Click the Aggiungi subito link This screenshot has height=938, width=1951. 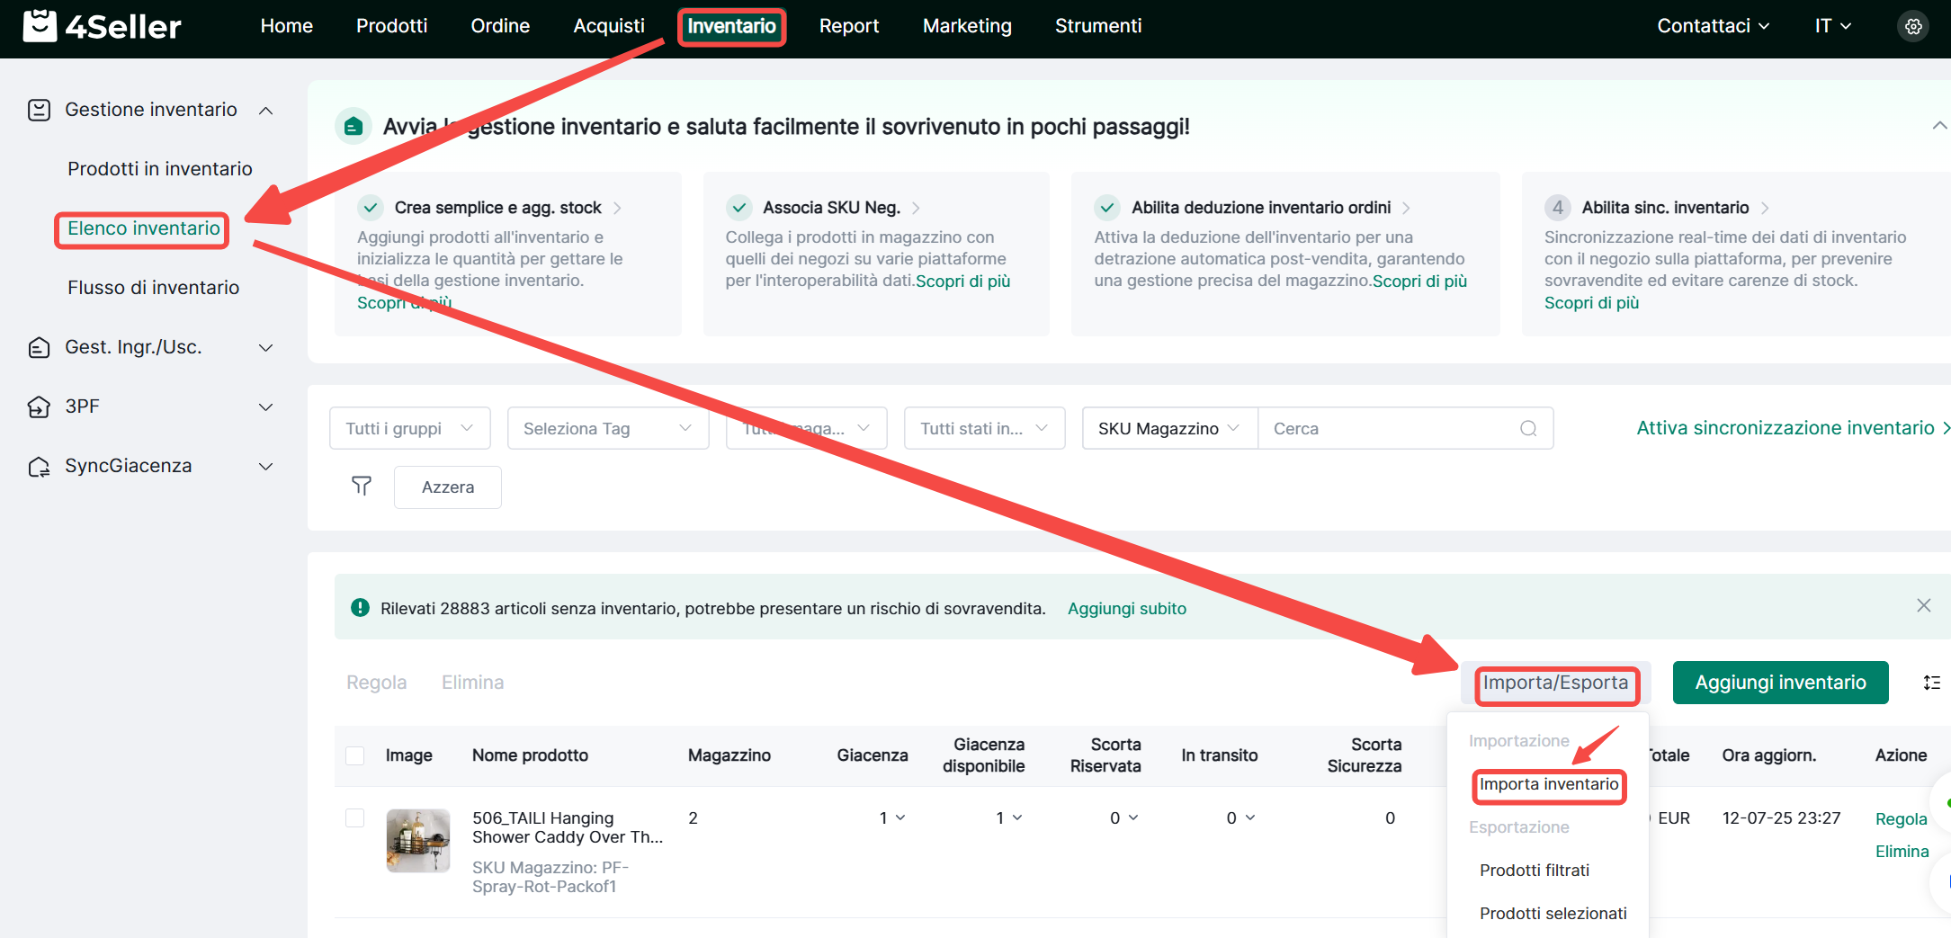coord(1126,609)
